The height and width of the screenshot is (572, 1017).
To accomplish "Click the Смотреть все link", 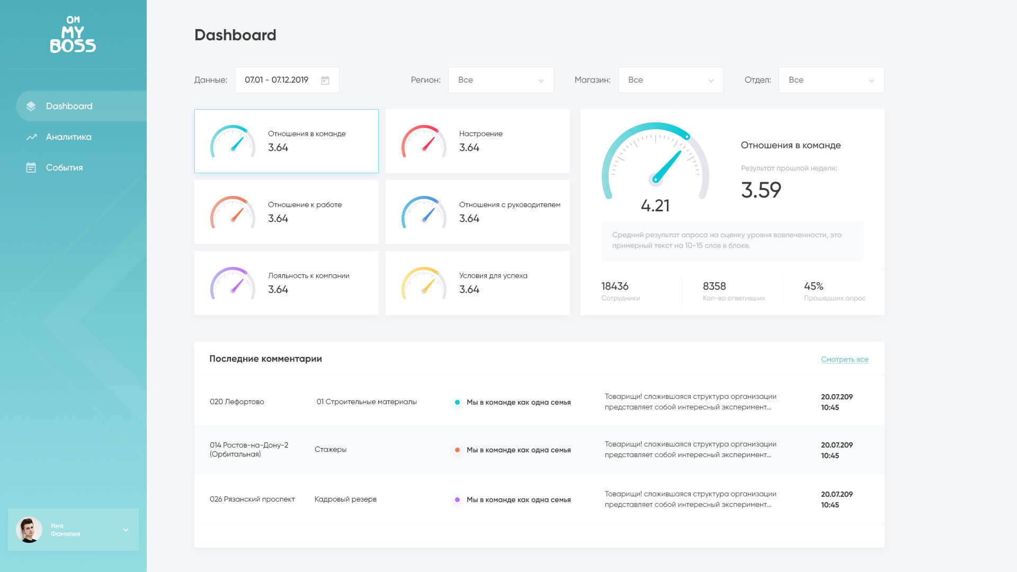I will [844, 359].
